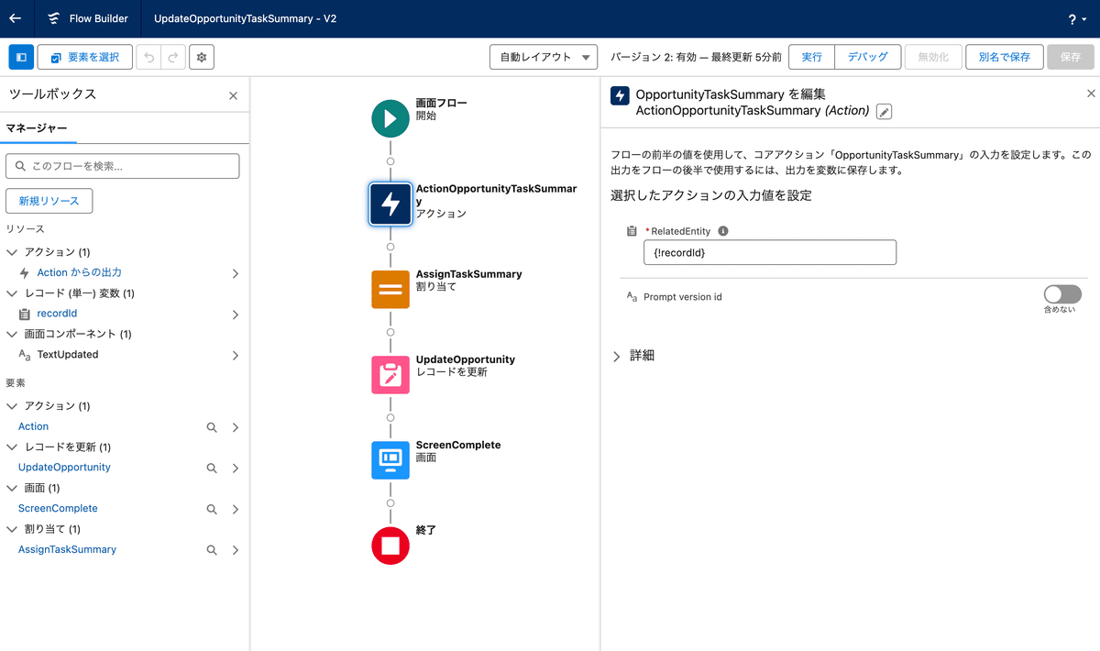Select the 画面フロー start node icon

[x=390, y=118]
